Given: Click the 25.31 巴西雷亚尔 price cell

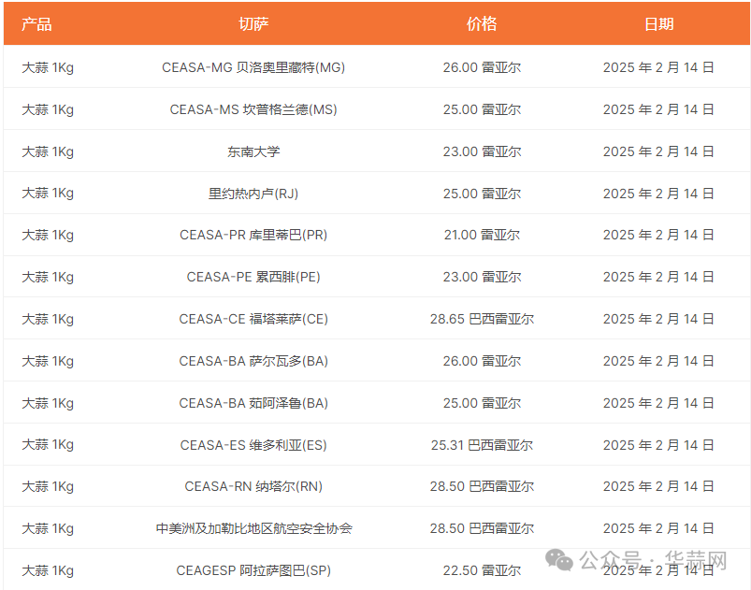Looking at the screenshot, I should coord(482,445).
